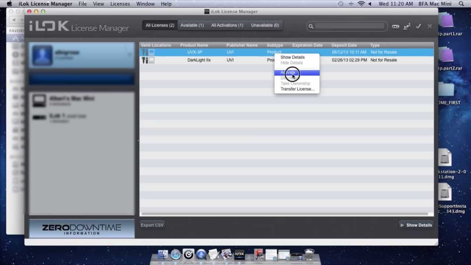471x265 pixels.
Task: Open Spotlight search in menu bar
Action: (x=461, y=4)
